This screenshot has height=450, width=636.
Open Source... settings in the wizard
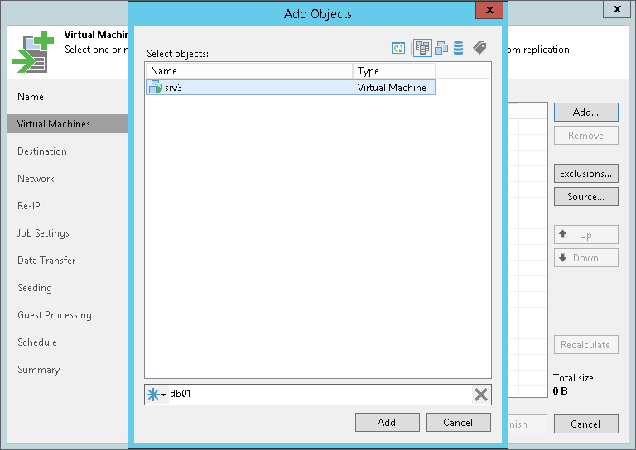(x=586, y=196)
